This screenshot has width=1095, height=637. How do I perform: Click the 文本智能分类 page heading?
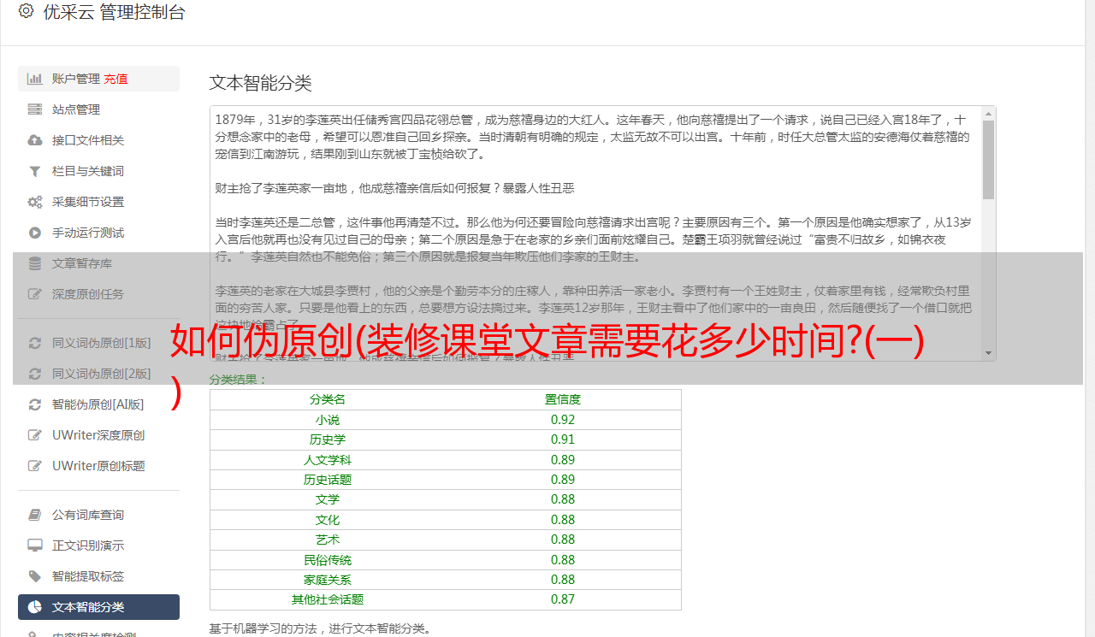pos(261,83)
